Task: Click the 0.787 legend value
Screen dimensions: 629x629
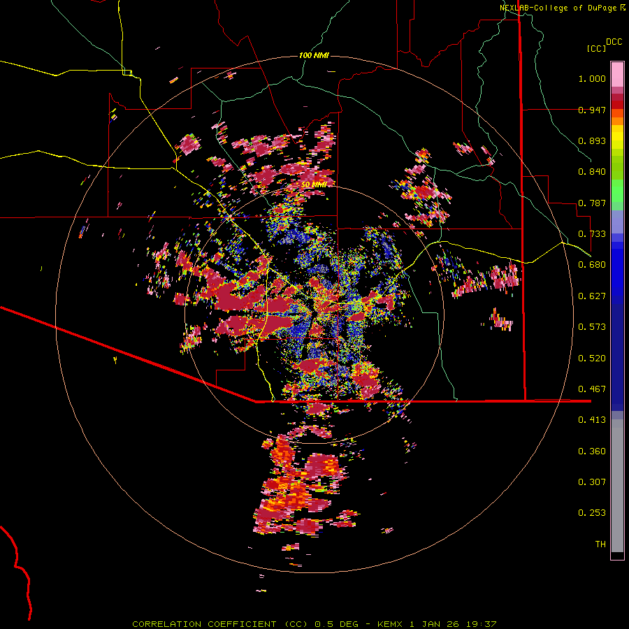Action: (592, 203)
